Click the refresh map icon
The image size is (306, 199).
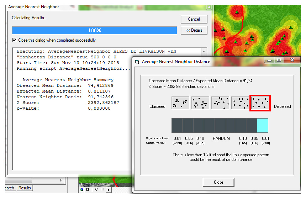pos(96,189)
